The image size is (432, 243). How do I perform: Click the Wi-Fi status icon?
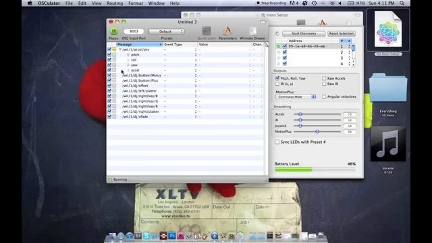(332, 3)
